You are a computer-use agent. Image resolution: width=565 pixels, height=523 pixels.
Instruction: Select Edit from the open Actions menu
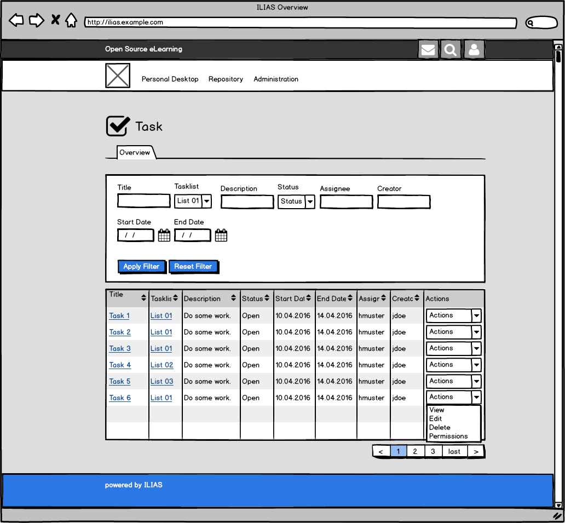click(x=436, y=419)
